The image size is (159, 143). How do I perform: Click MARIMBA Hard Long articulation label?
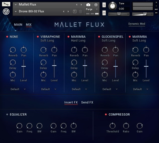click(x=78, y=41)
